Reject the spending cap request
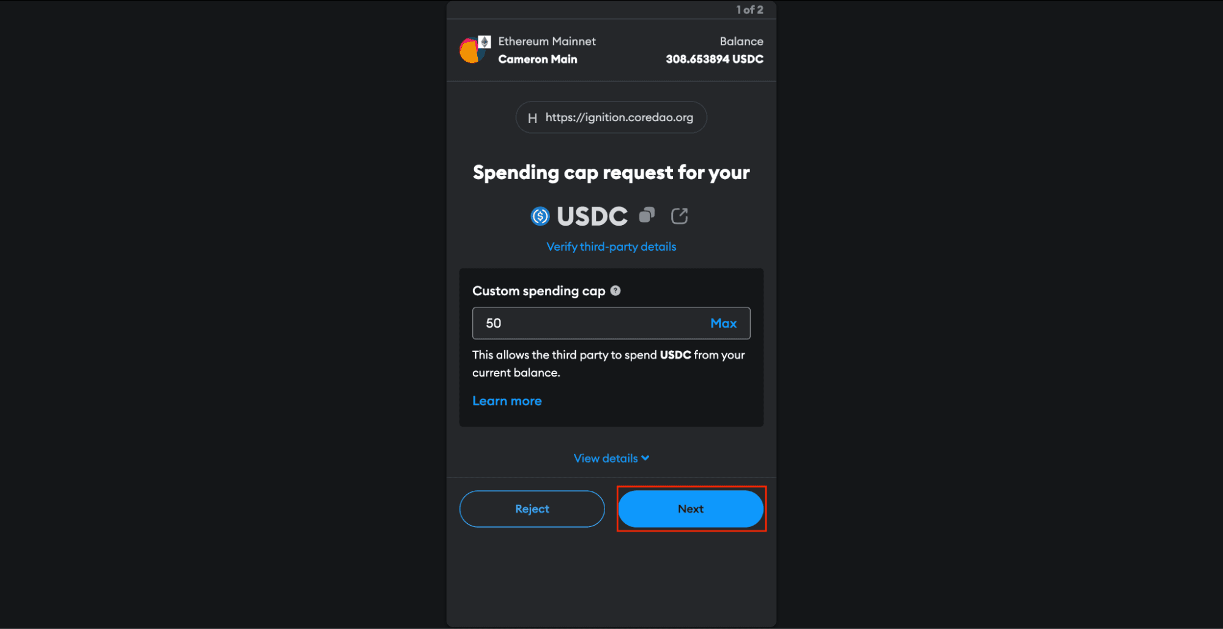The width and height of the screenshot is (1223, 629). click(x=532, y=509)
